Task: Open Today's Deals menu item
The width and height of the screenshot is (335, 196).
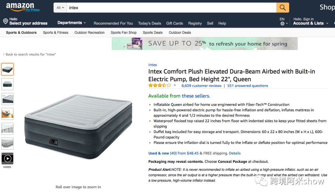Action: pos(150,23)
